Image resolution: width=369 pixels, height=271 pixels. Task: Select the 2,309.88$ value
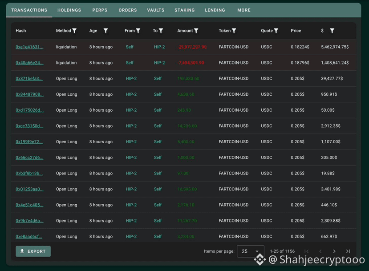click(x=331, y=220)
